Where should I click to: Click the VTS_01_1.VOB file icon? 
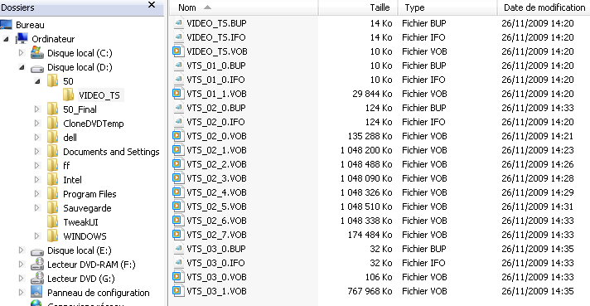point(178,94)
